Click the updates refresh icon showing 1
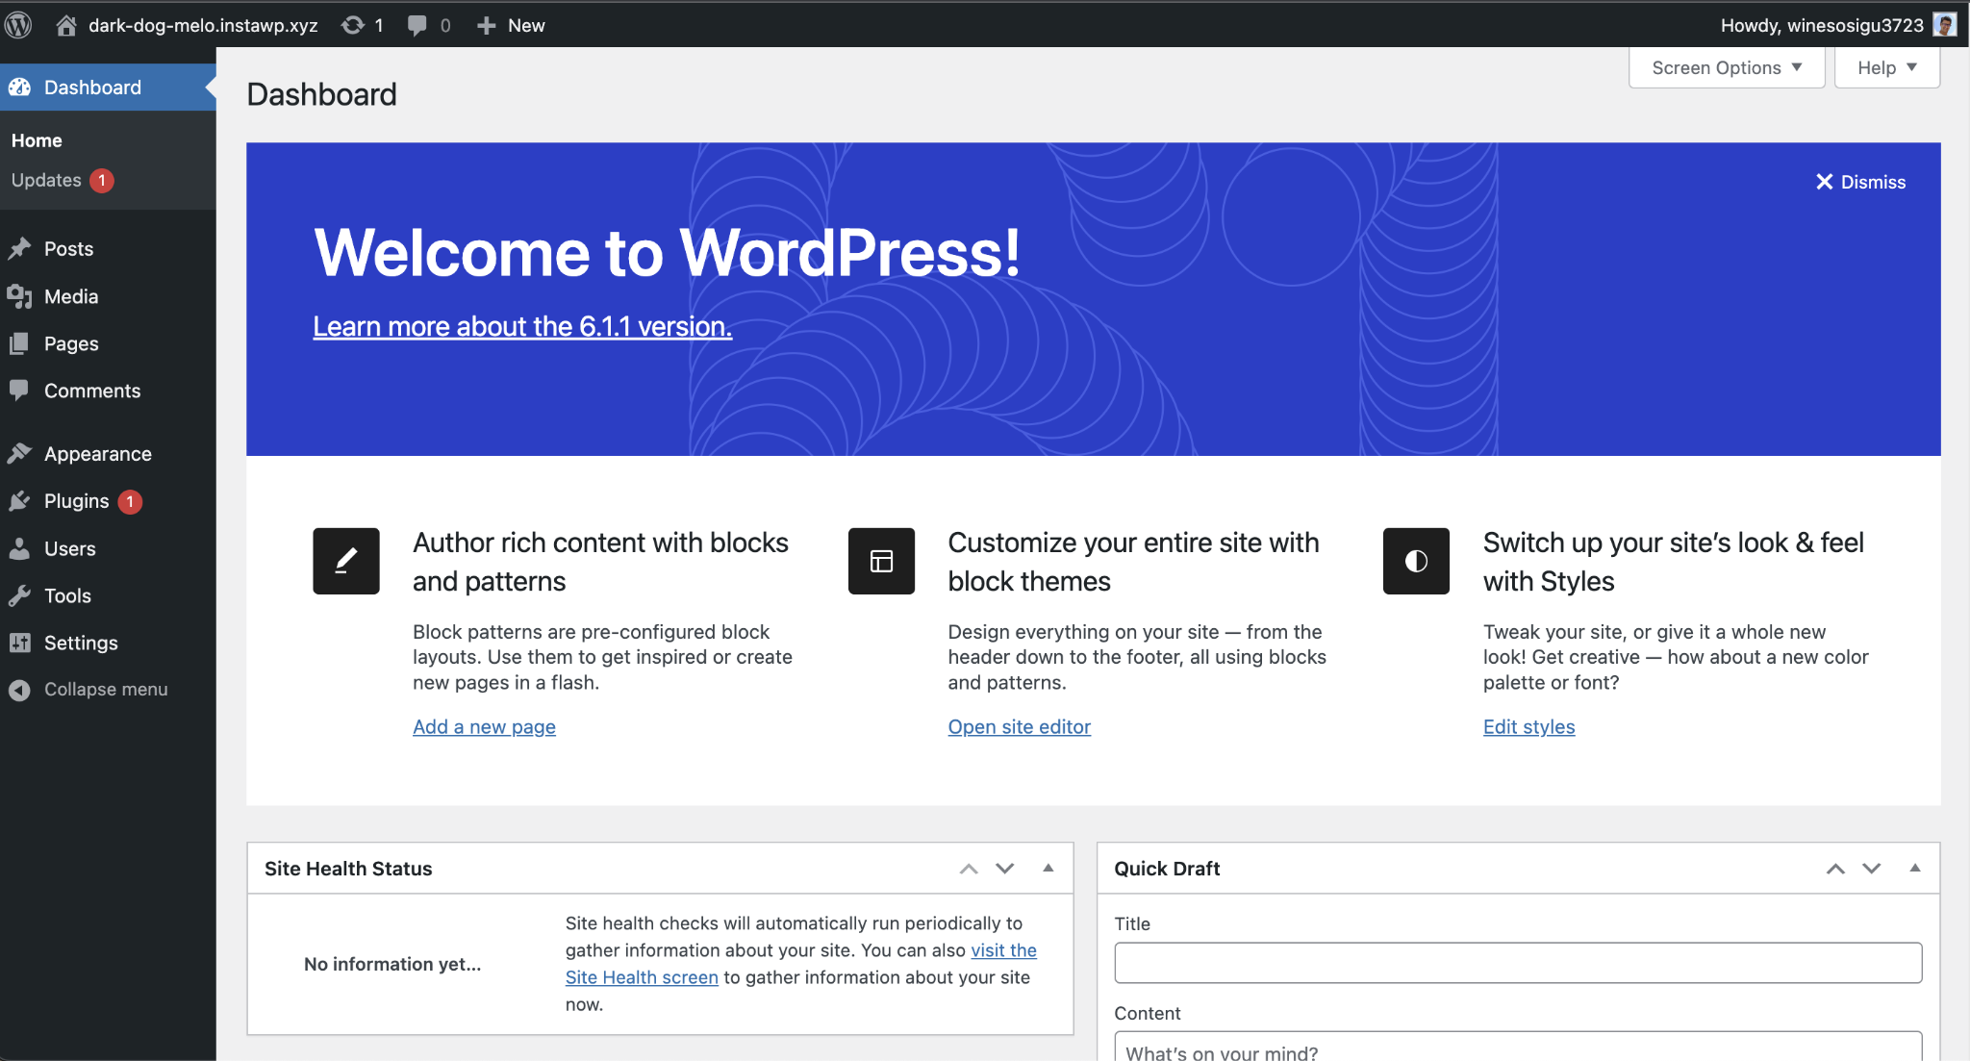The image size is (1970, 1061). click(352, 24)
